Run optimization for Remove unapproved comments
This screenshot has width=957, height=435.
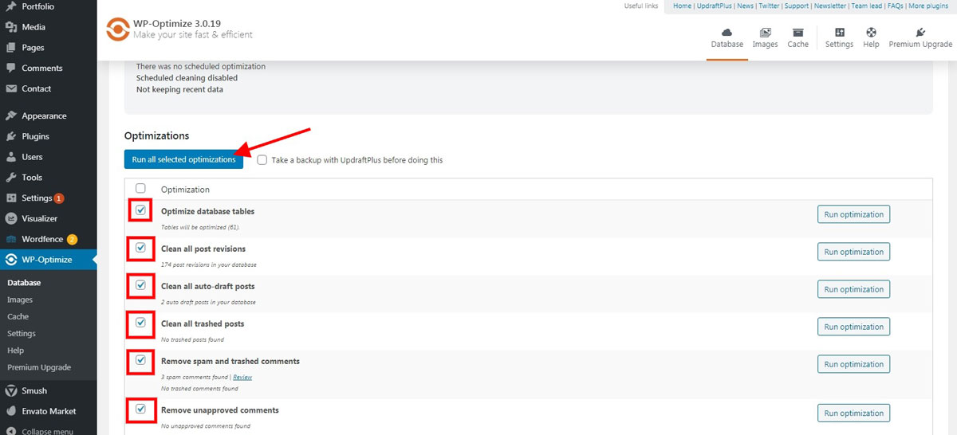[x=853, y=413]
